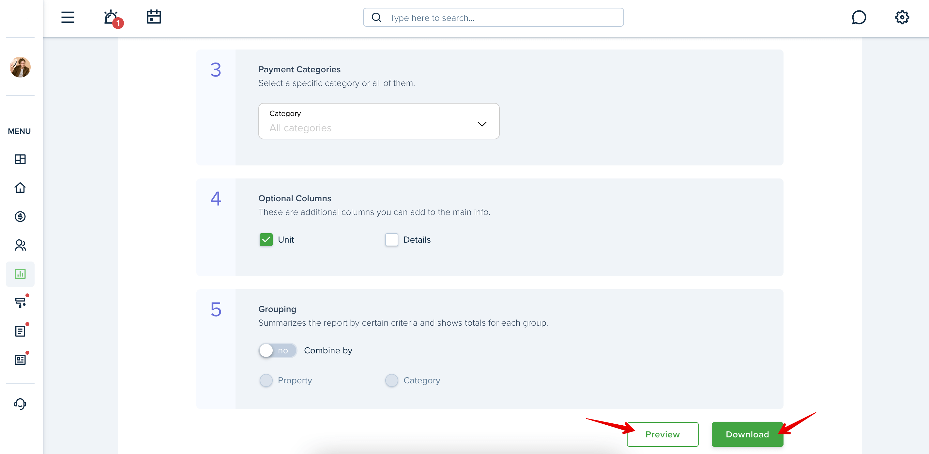Click the Optional Columns heading

tap(295, 198)
